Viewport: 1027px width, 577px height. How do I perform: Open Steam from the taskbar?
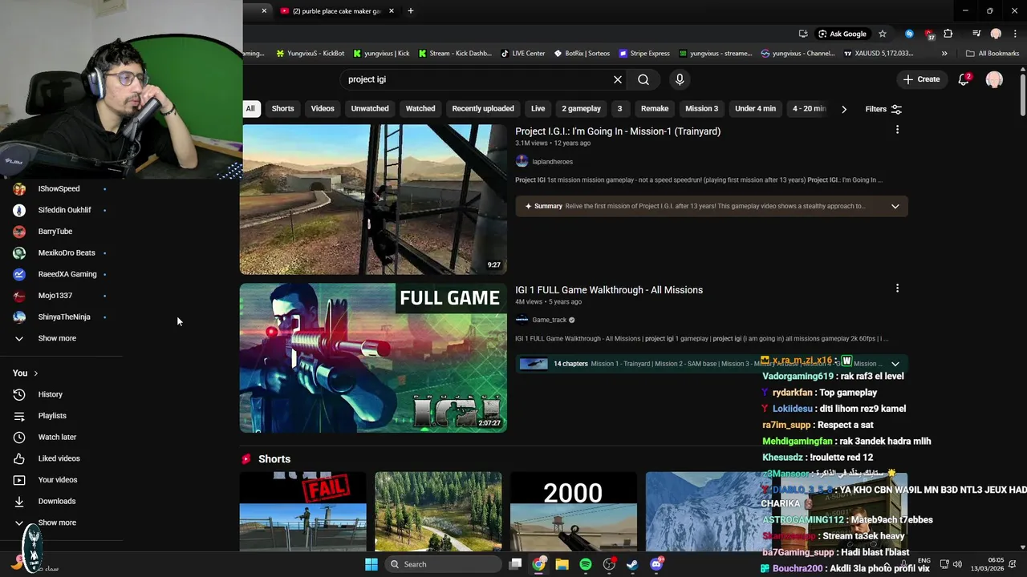click(632, 564)
